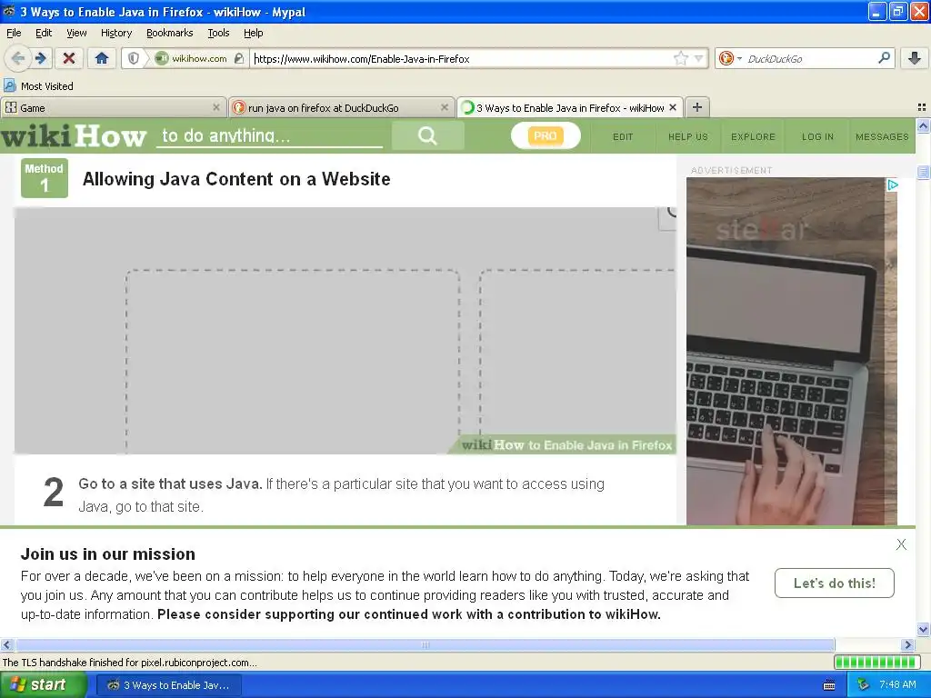
Task: Click the horizontal scrollbar thumb
Action: tap(425, 644)
